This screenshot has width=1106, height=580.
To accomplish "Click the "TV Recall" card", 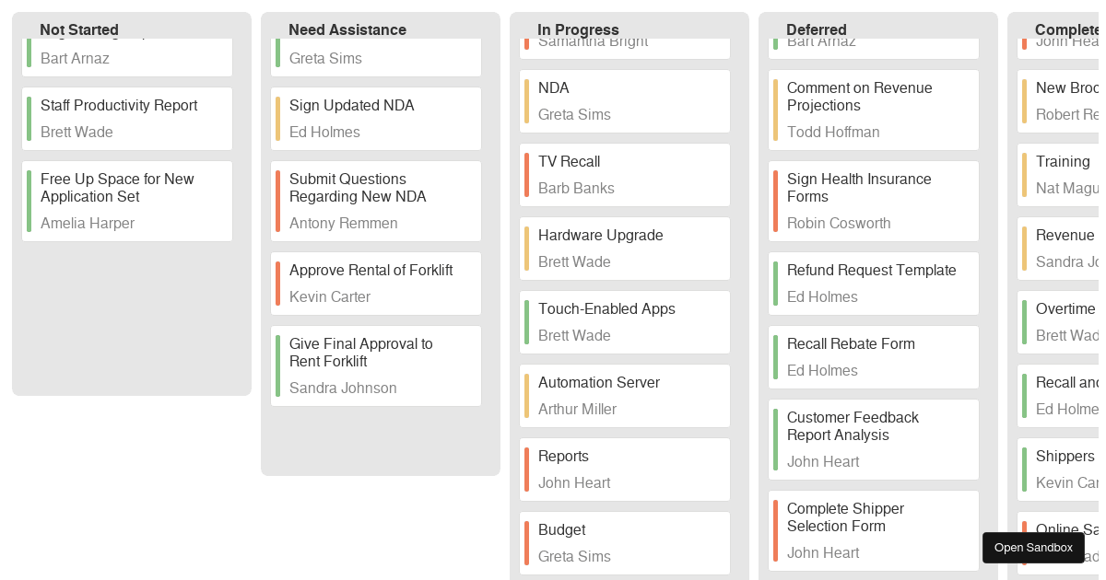I will pyautogui.click(x=624, y=174).
